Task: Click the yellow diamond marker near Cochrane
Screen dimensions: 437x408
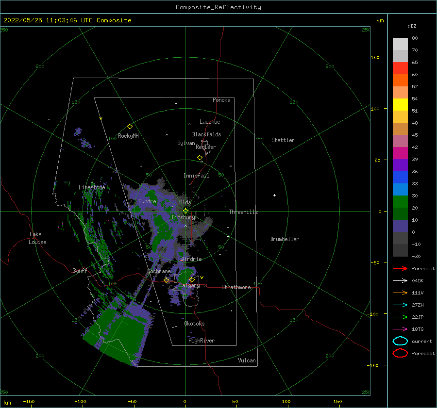Action: coord(167,280)
